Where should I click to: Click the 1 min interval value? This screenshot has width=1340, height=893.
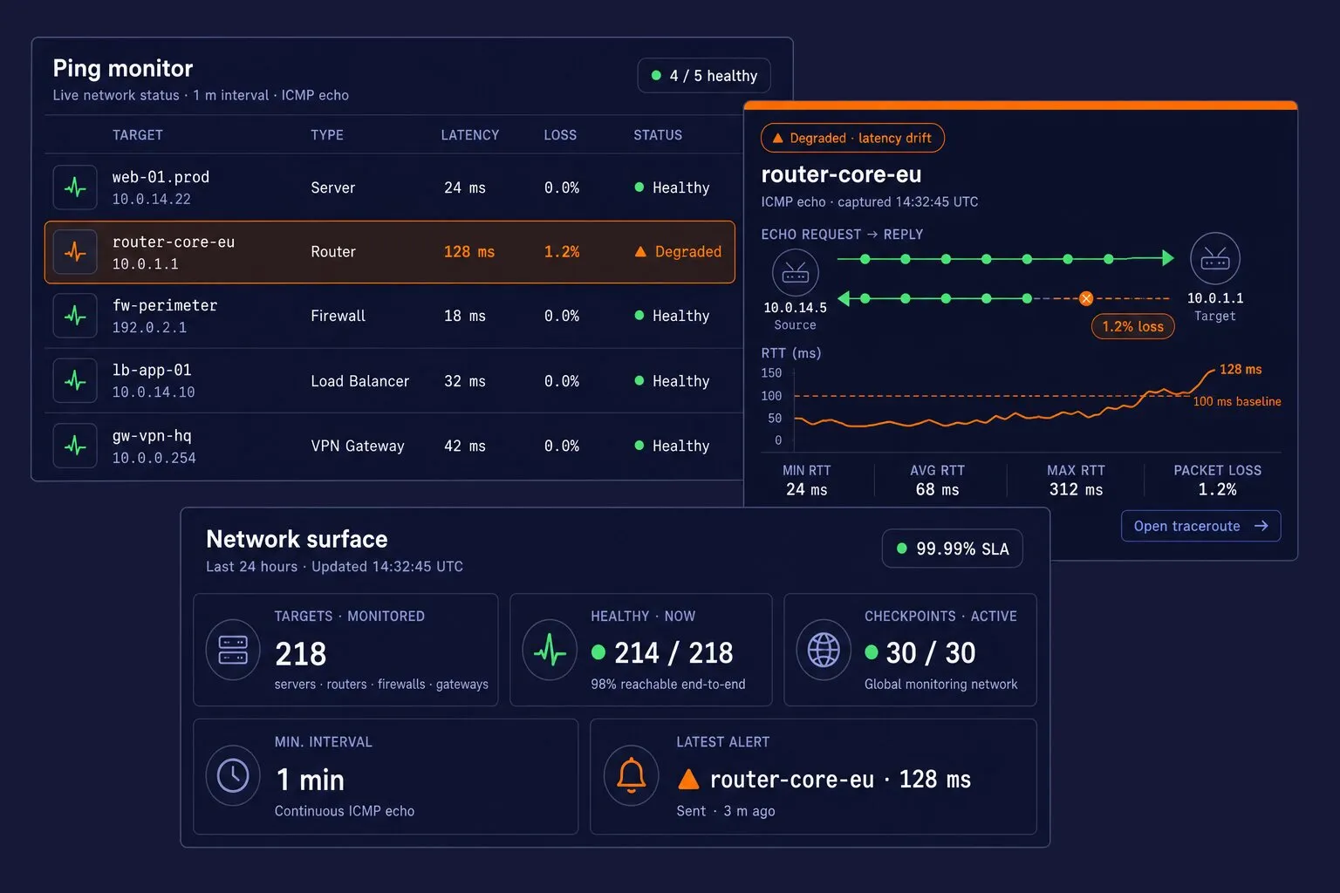[x=310, y=780]
